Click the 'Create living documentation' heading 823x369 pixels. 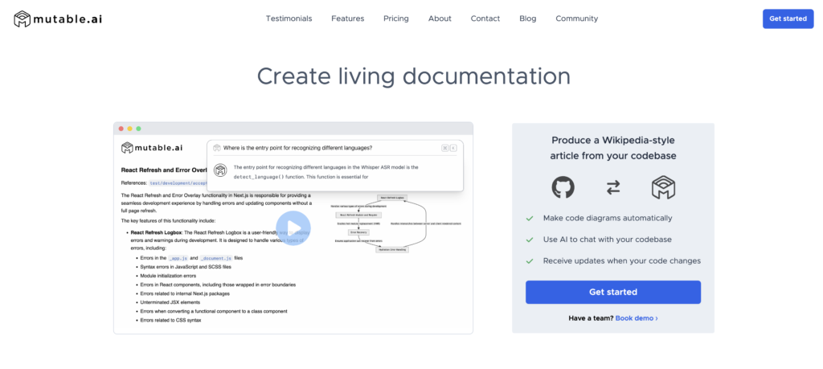pos(414,76)
